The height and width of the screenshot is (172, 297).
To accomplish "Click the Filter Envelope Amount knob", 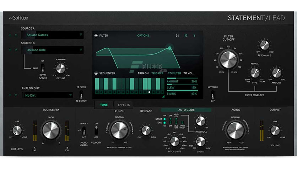I will 276,73.
